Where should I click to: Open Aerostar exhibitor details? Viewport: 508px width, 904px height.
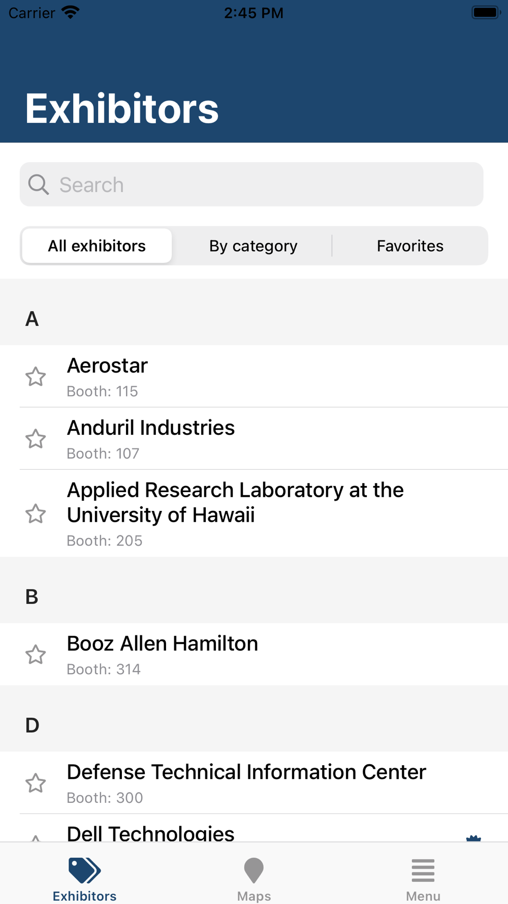coord(254,376)
